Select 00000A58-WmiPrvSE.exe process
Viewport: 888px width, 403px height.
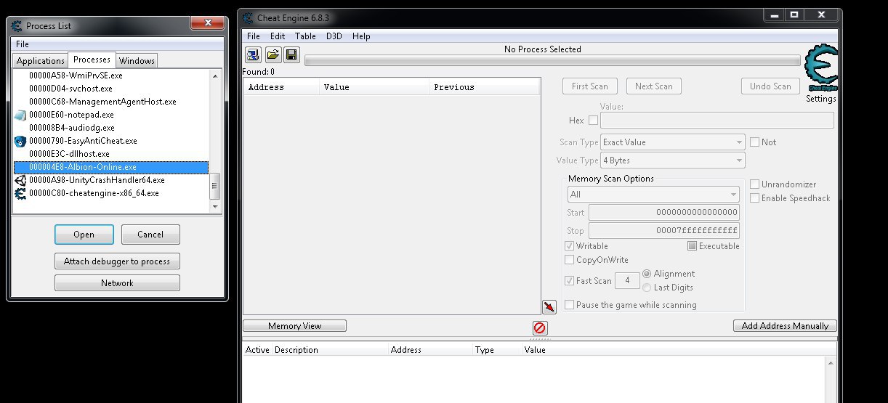tap(111, 76)
